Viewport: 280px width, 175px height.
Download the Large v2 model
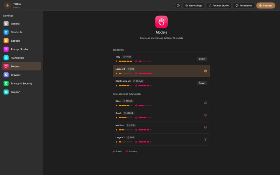click(x=205, y=139)
